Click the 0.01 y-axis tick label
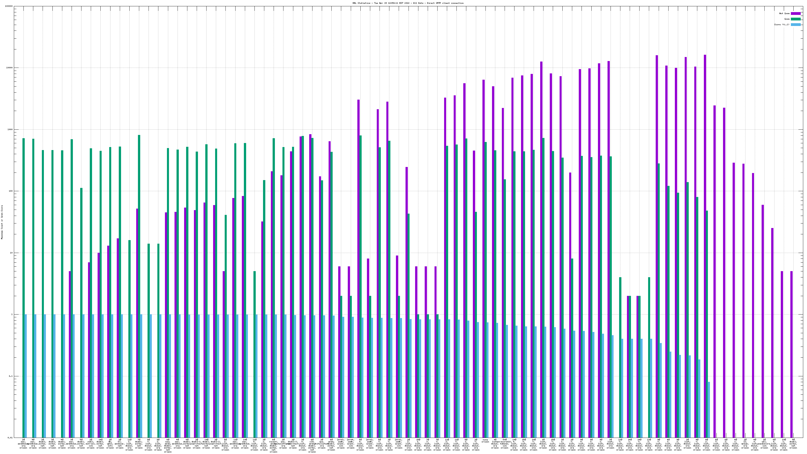 click(10, 438)
